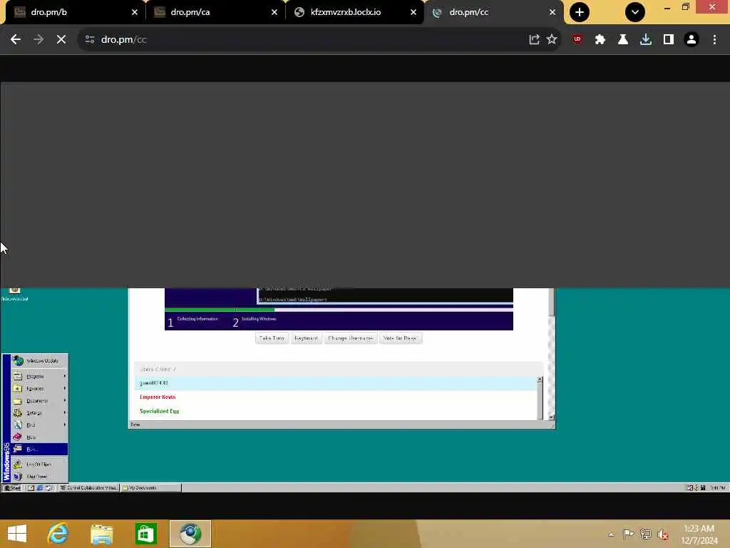The image size is (730, 548).
Task: Close the dro.pm/b tab
Action: (x=135, y=12)
